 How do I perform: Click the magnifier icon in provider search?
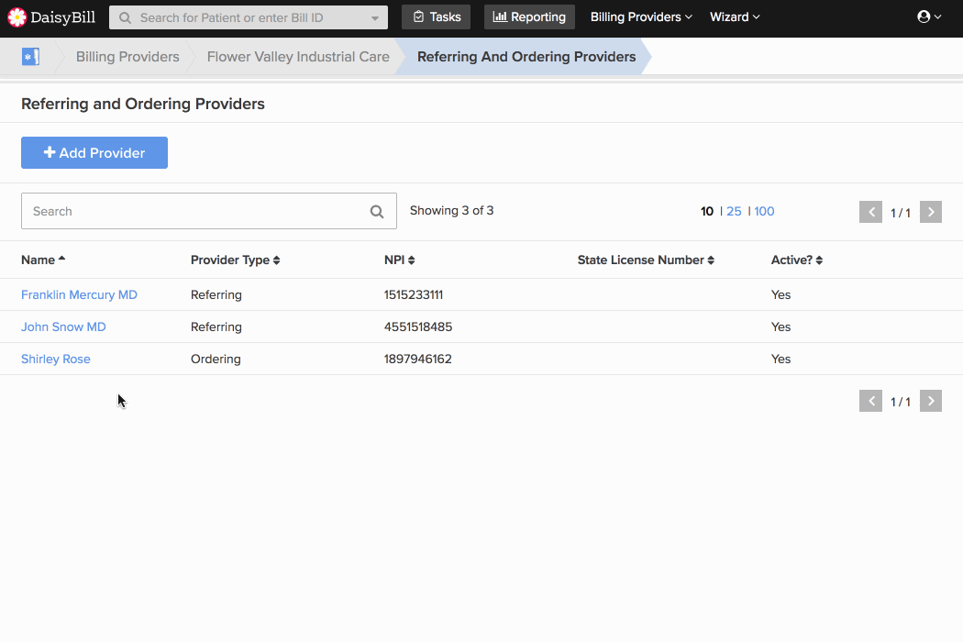tap(377, 212)
